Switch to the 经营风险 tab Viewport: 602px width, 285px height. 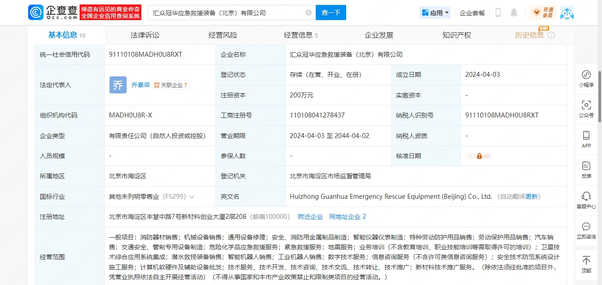click(x=223, y=35)
